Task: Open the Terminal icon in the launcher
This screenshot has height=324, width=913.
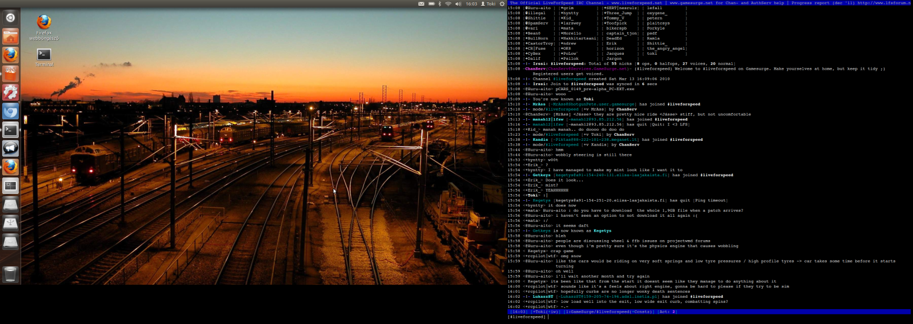Action: pyautogui.click(x=10, y=130)
